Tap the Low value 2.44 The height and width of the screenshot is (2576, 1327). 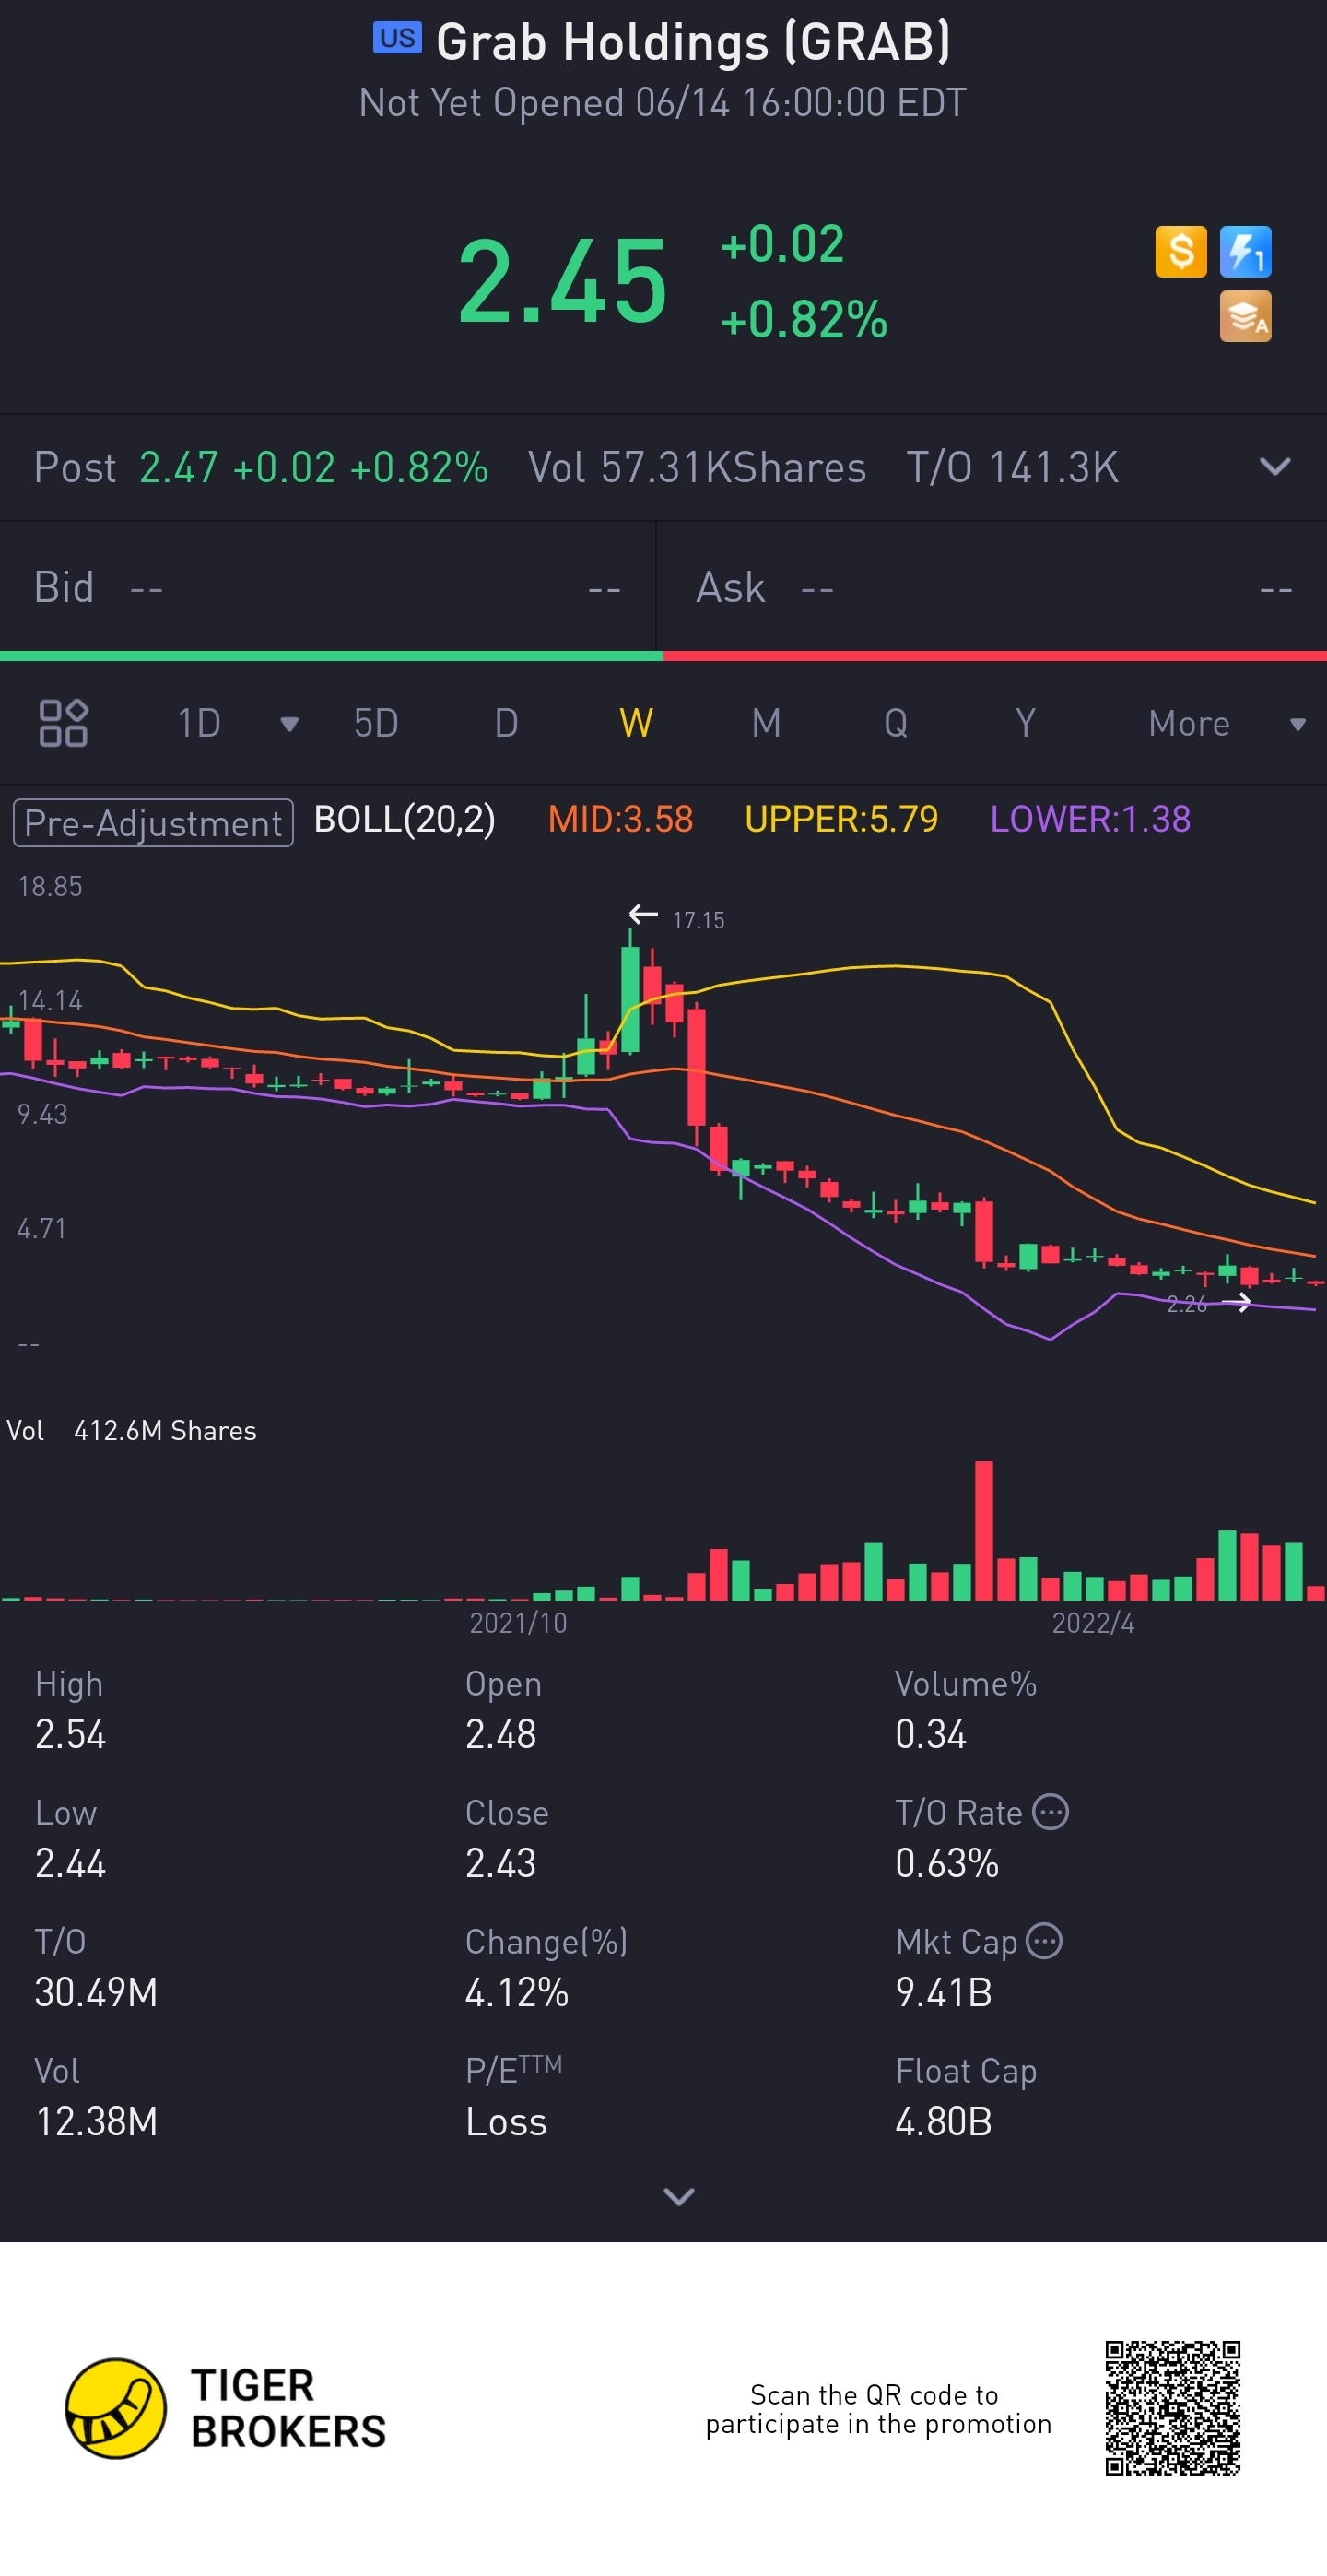71,1863
